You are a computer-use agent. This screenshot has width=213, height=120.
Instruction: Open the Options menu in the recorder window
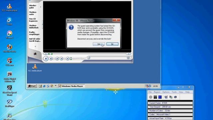pyautogui.click(x=166, y=92)
